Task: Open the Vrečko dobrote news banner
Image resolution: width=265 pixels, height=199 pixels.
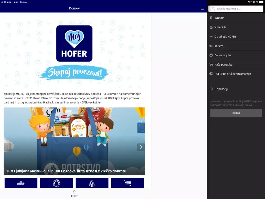Action: tap(74, 141)
